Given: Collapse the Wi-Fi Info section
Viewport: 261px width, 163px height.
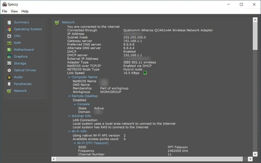Looking at the screenshot, I should coord(69,131).
